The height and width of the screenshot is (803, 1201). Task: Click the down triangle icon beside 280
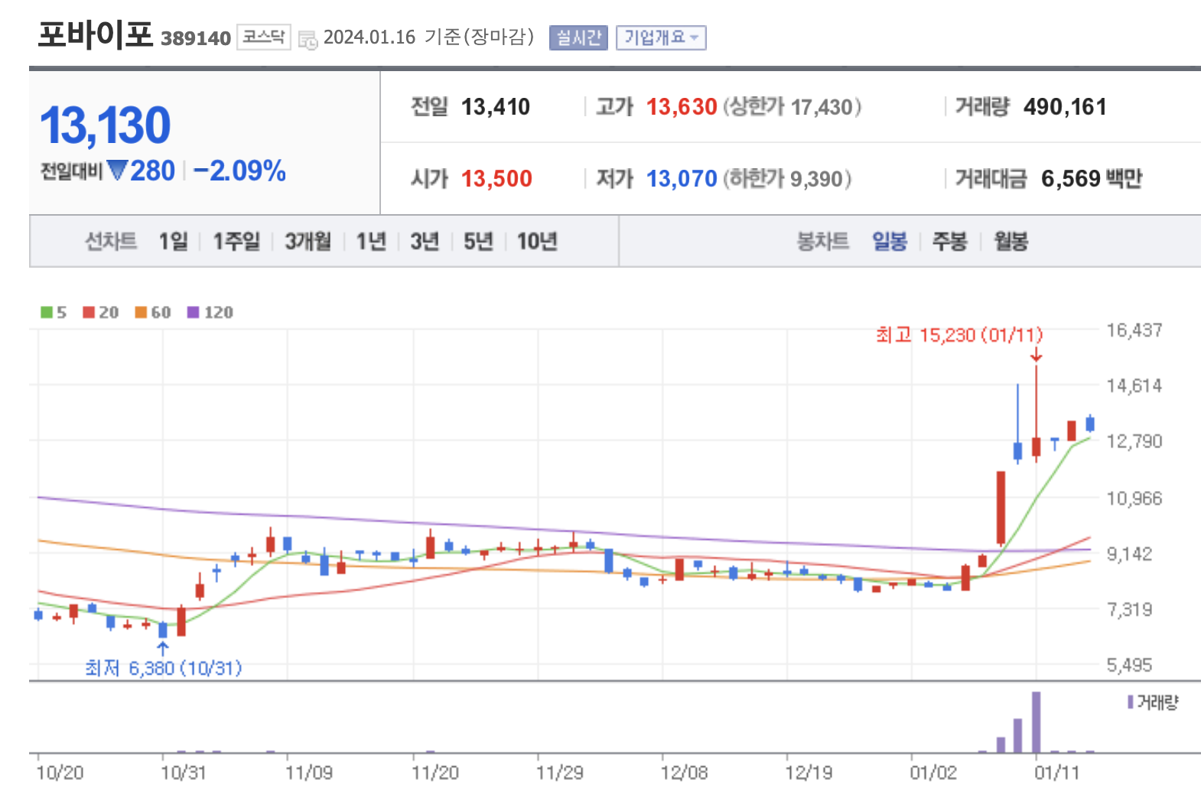[117, 170]
